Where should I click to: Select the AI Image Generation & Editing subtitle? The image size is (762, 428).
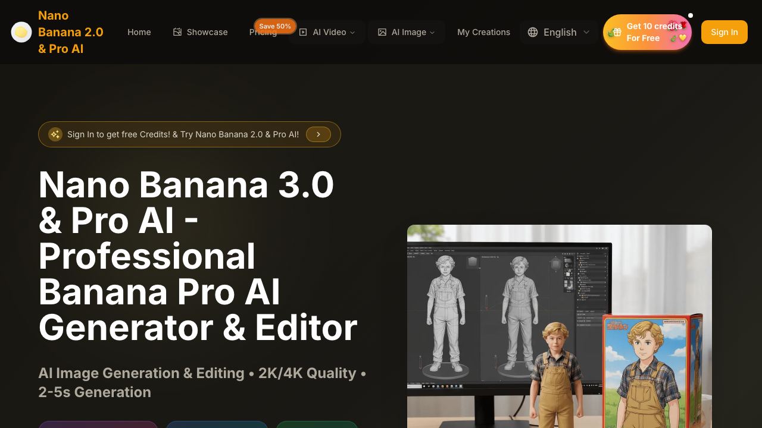(x=202, y=382)
